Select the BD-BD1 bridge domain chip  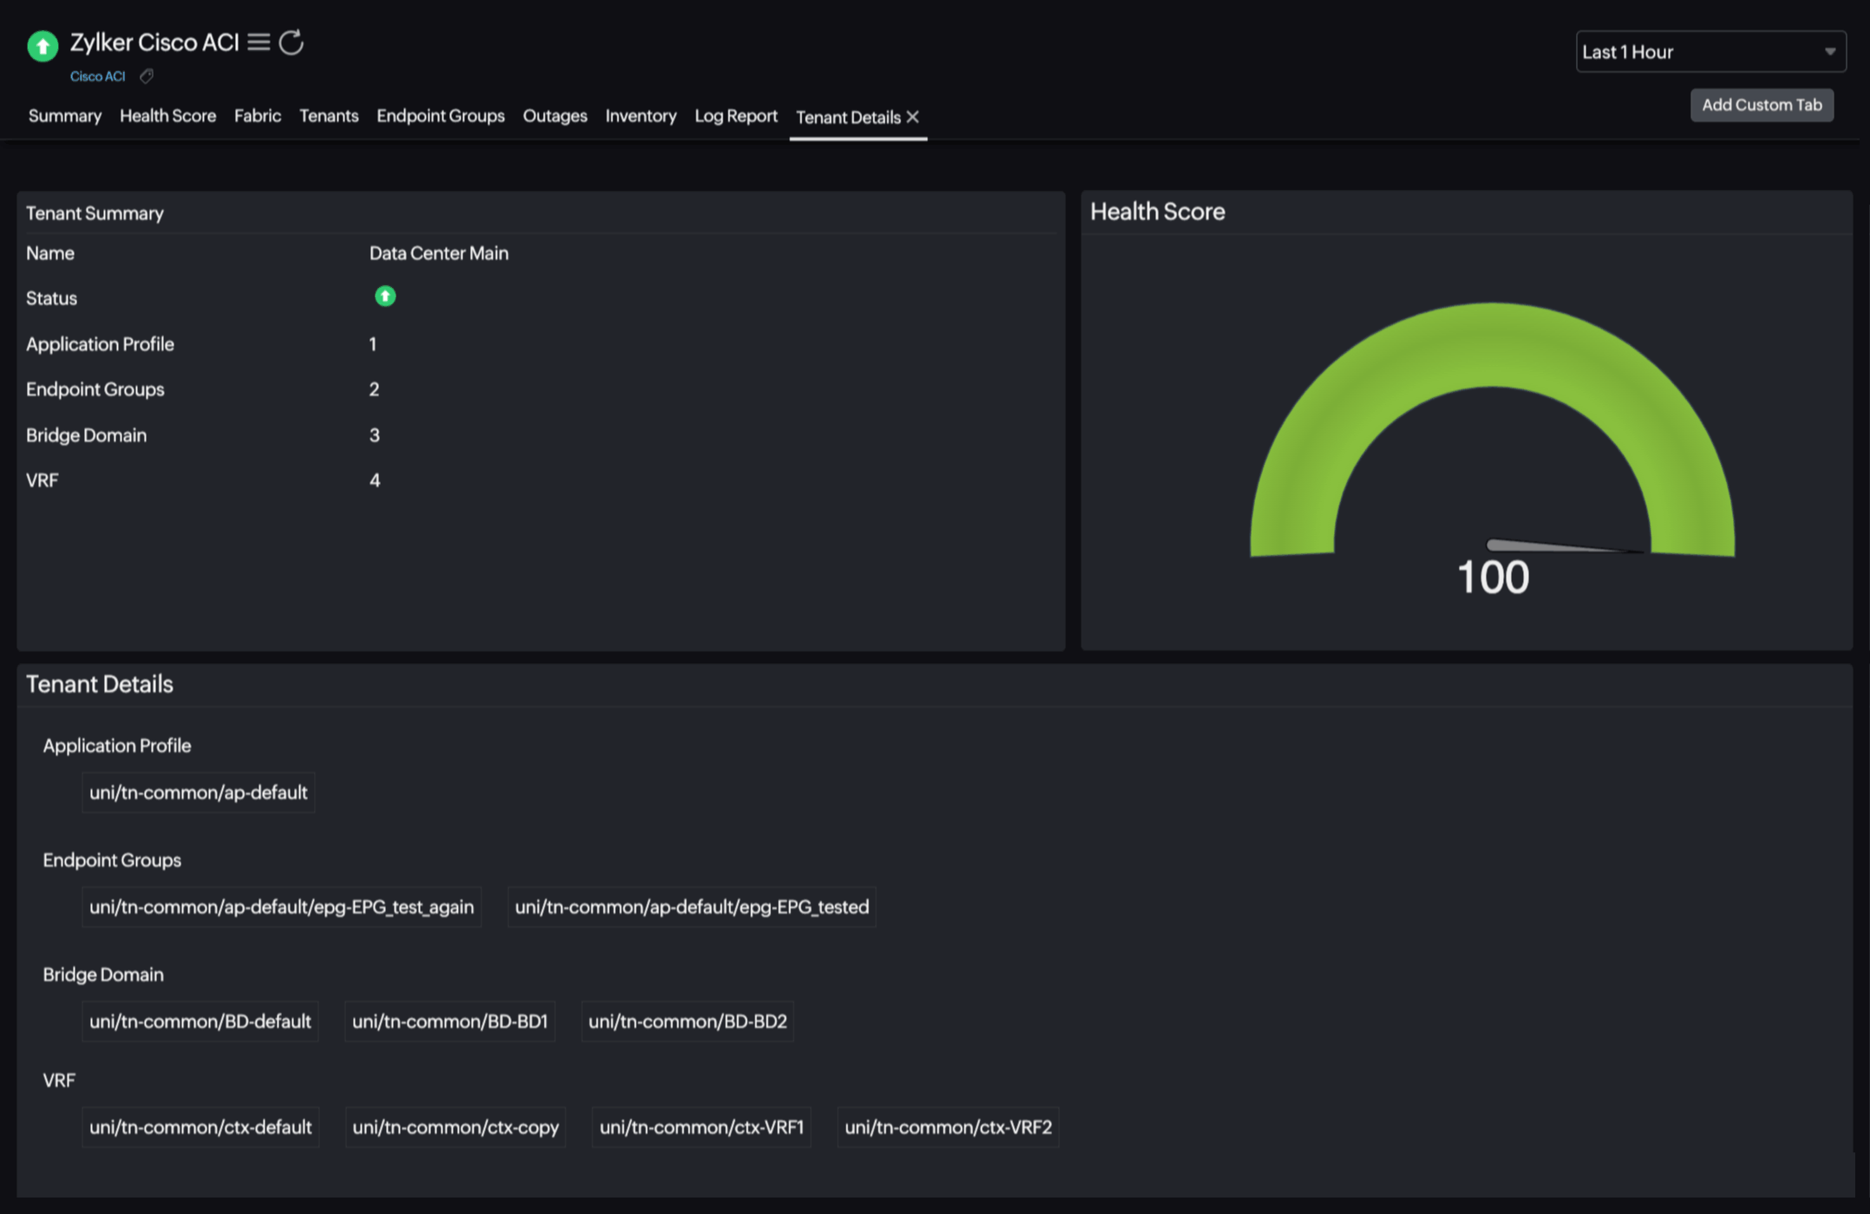click(x=449, y=1021)
